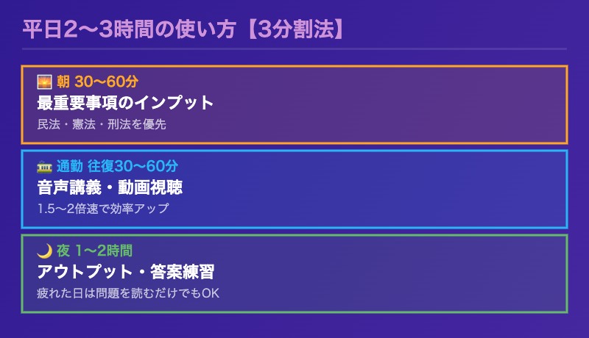Viewport: 589px width, 338px height.
Task: Click the subtitle 疲れた日は問題を読むだけでもOK
Action: (128, 294)
